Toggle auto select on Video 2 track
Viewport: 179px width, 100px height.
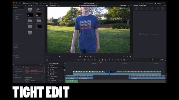[x=51, y=74]
